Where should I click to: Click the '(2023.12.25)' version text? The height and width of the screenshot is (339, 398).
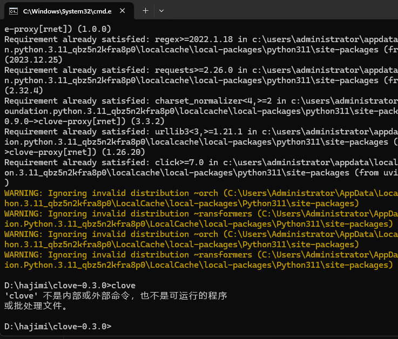(x=32, y=60)
